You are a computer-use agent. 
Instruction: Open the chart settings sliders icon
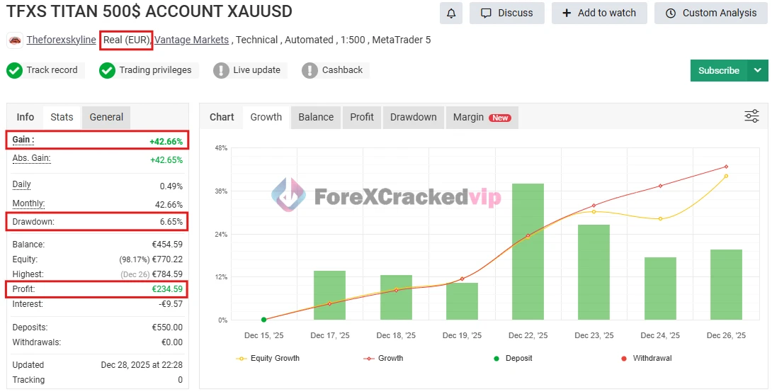[751, 116]
